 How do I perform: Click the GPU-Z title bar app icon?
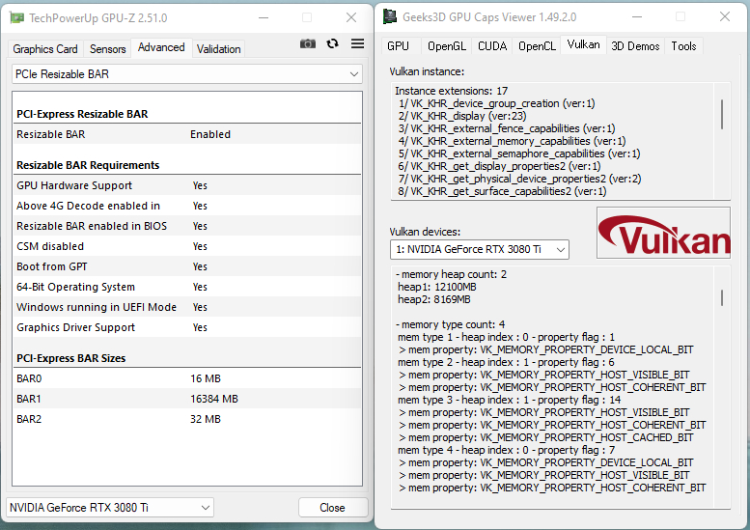click(x=16, y=17)
